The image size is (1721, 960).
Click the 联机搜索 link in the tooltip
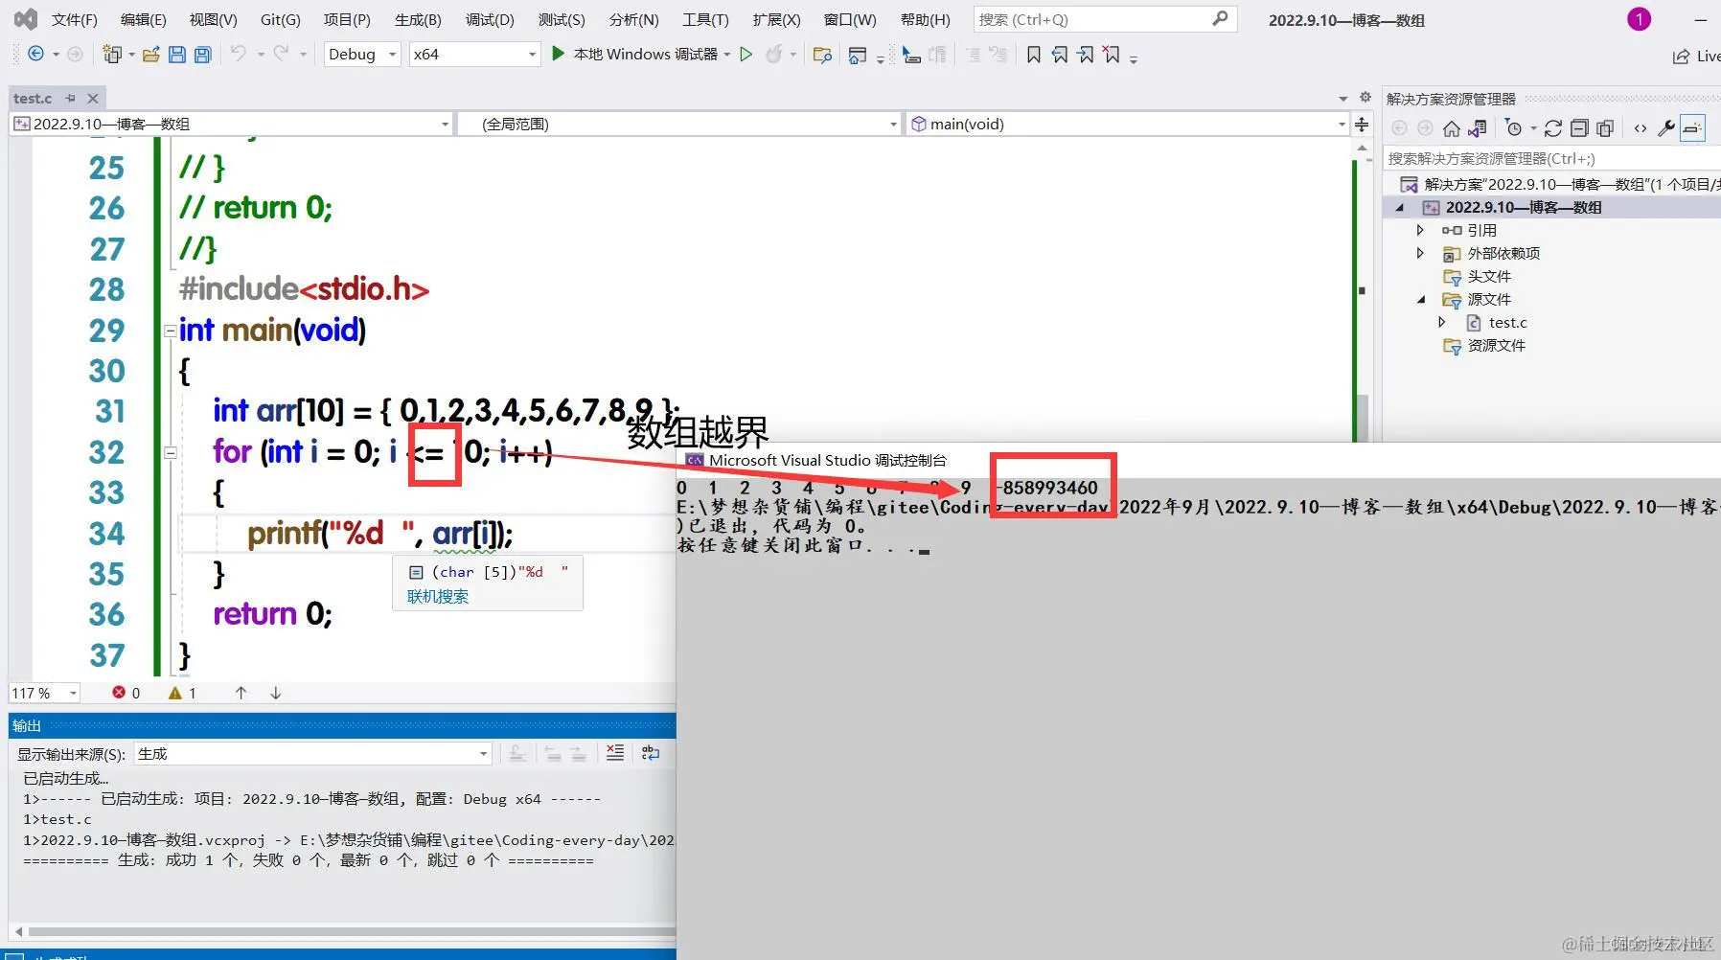(438, 596)
